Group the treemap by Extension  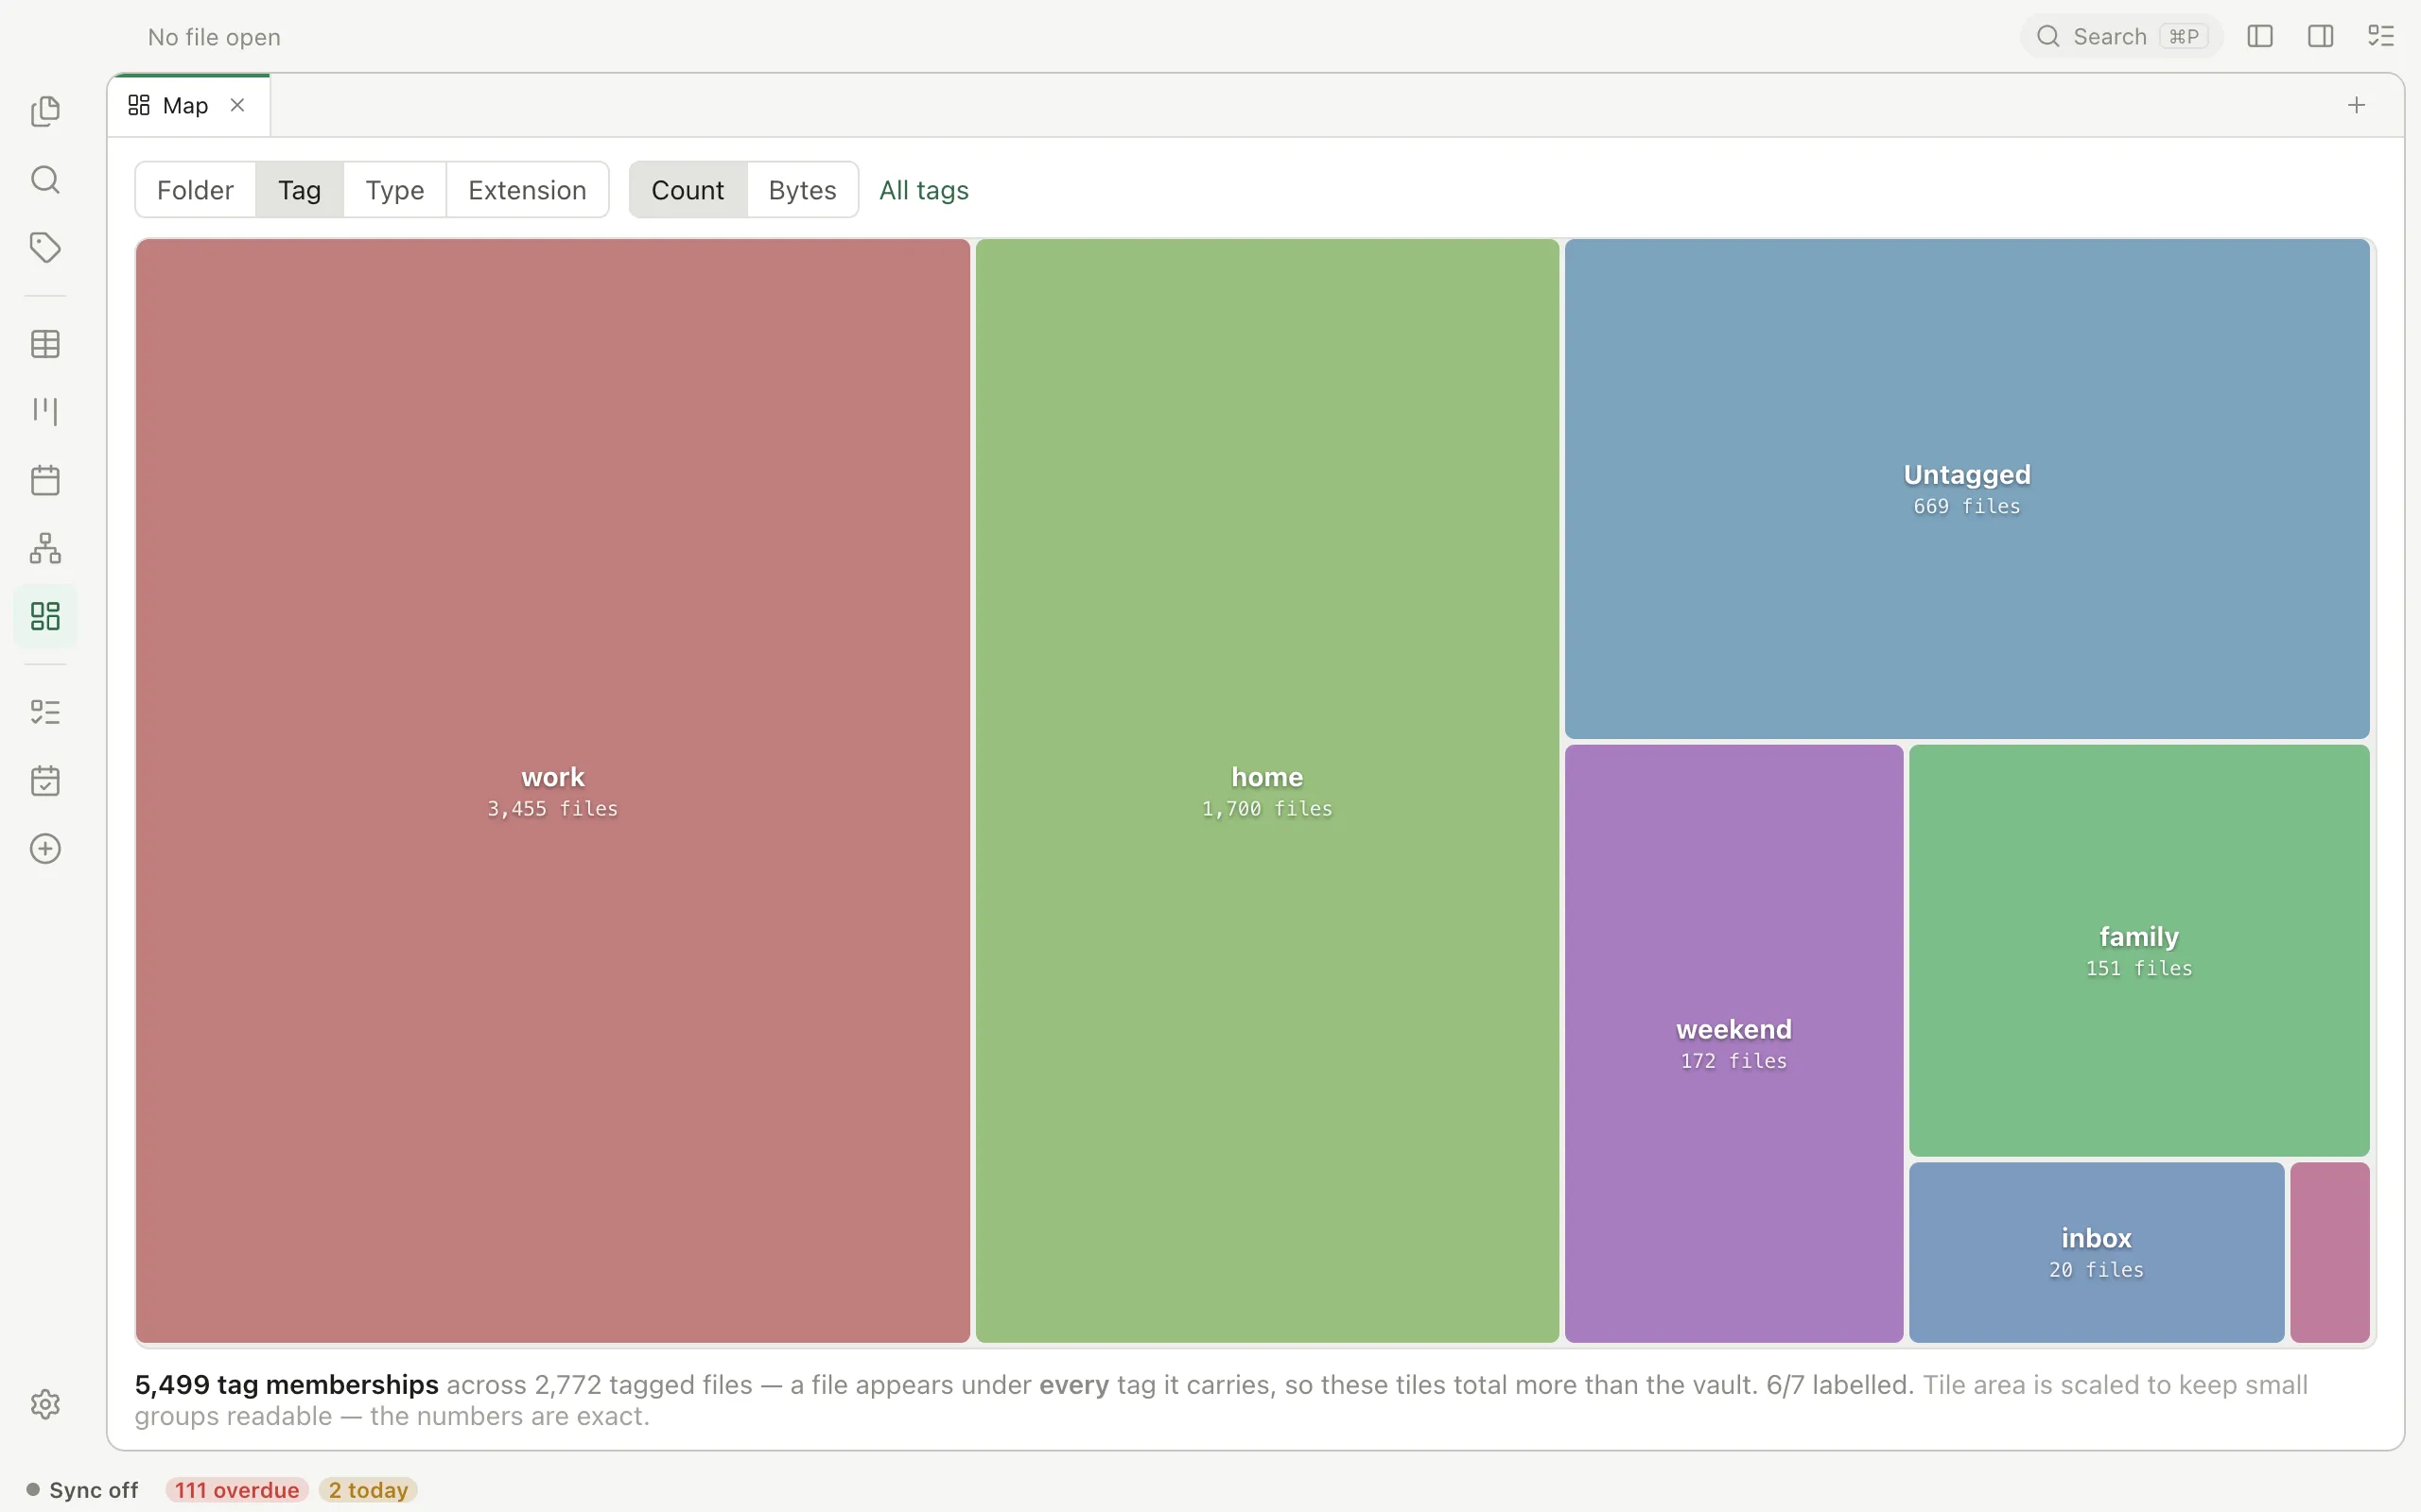click(x=527, y=190)
